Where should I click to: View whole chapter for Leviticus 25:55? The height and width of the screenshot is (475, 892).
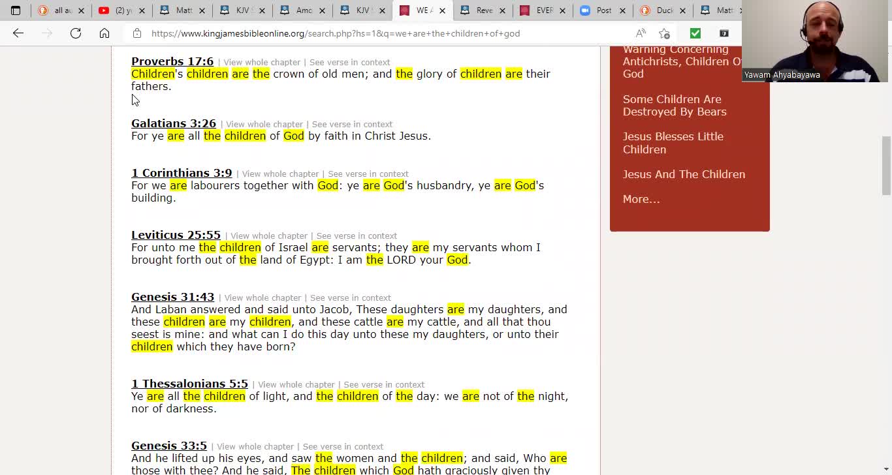click(269, 236)
